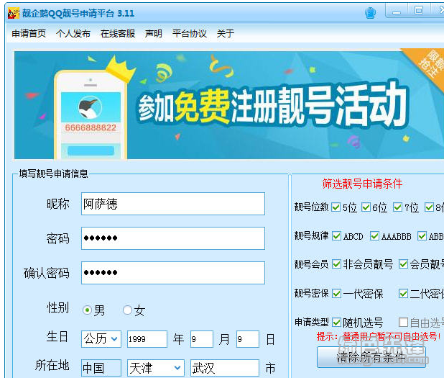The image size is (444, 378).
Task: Click the 清除所有条件 button
Action: 371,357
